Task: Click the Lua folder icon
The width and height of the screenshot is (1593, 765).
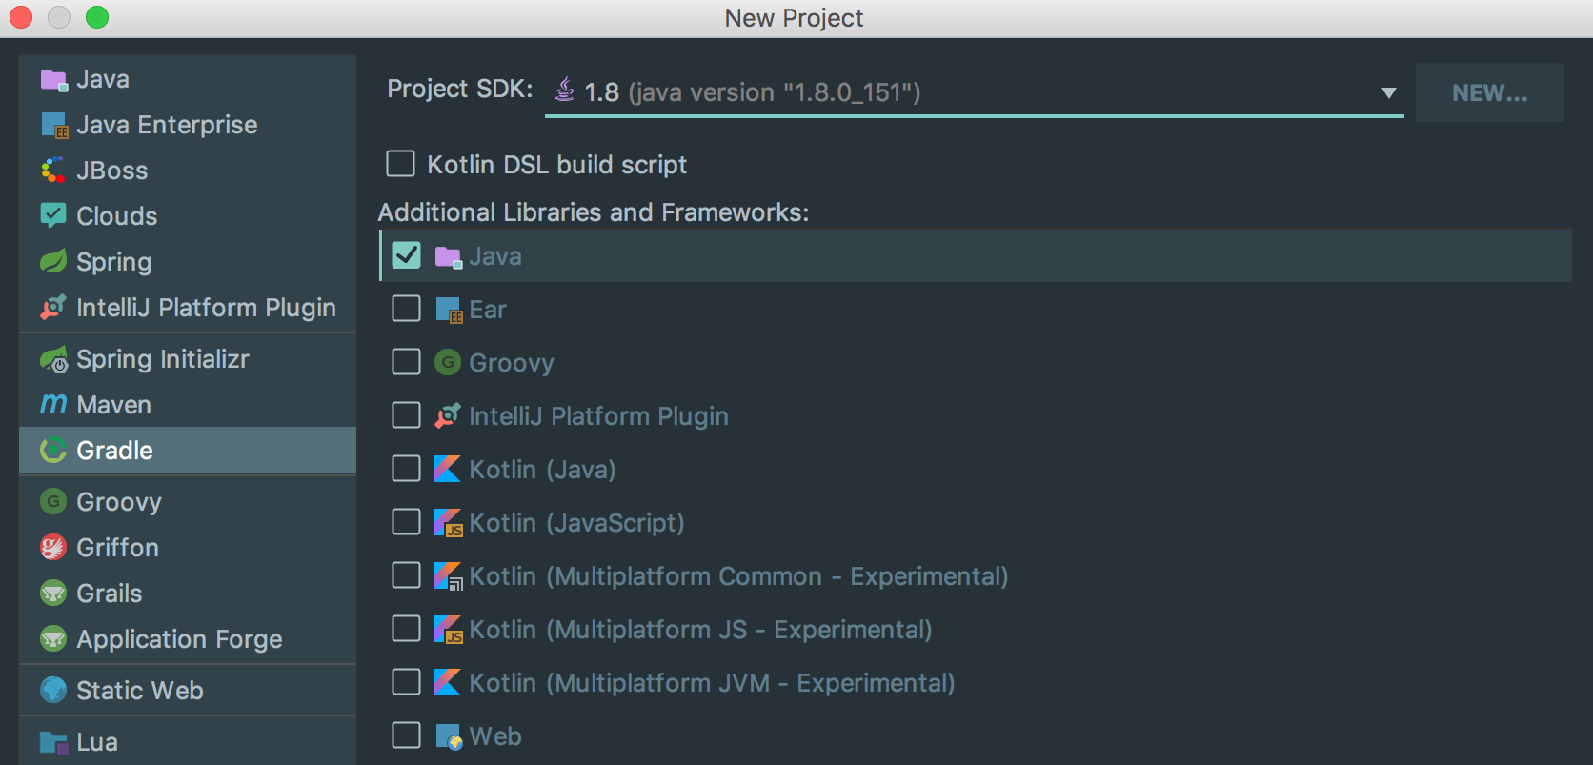Action: click(53, 742)
